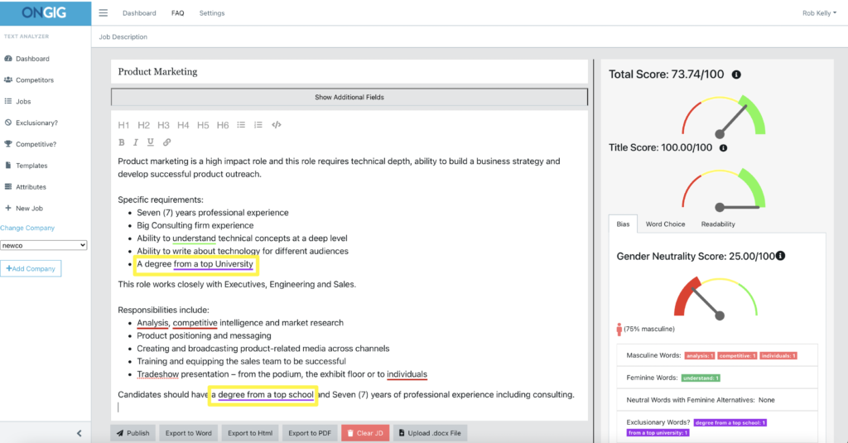
Task: Click the Title Score info icon
Action: [723, 147]
